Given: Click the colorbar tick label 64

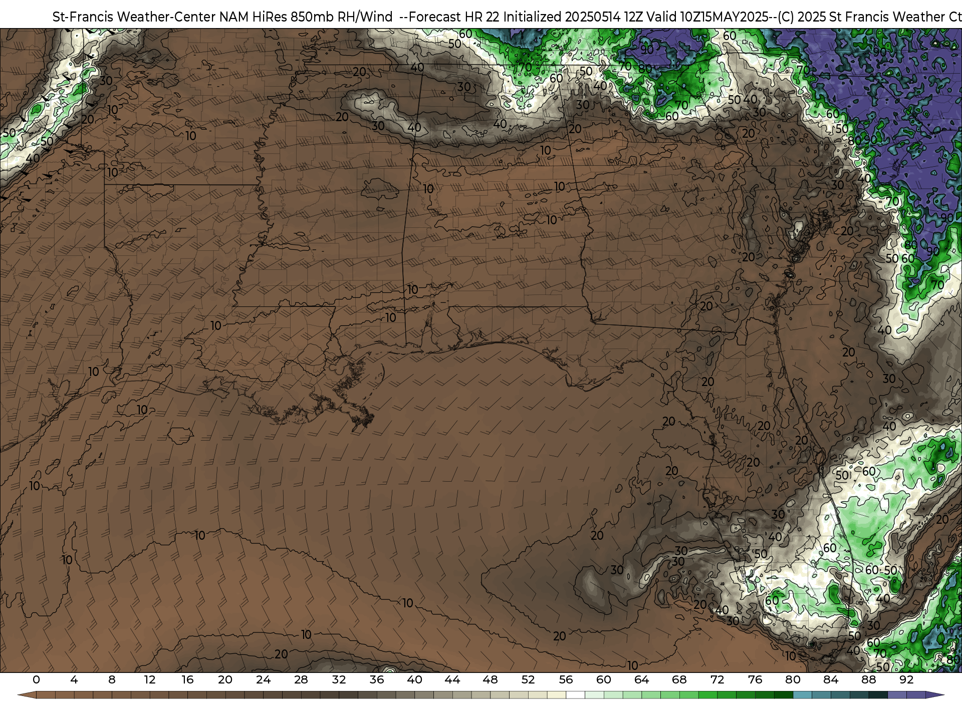Looking at the screenshot, I should [641, 679].
